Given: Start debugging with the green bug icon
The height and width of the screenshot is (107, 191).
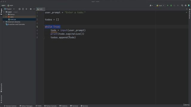Looking at the screenshot, I should pyautogui.click(x=171, y=5).
